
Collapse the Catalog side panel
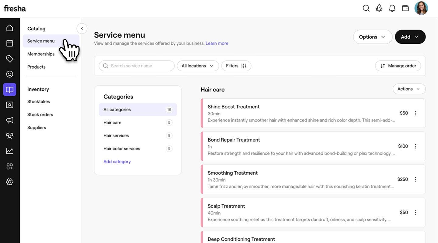(82, 29)
